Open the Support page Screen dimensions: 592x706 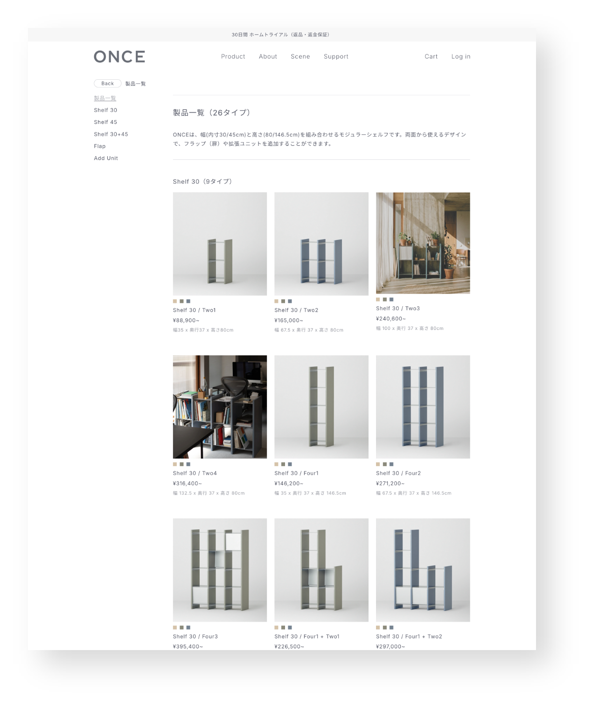pyautogui.click(x=336, y=56)
